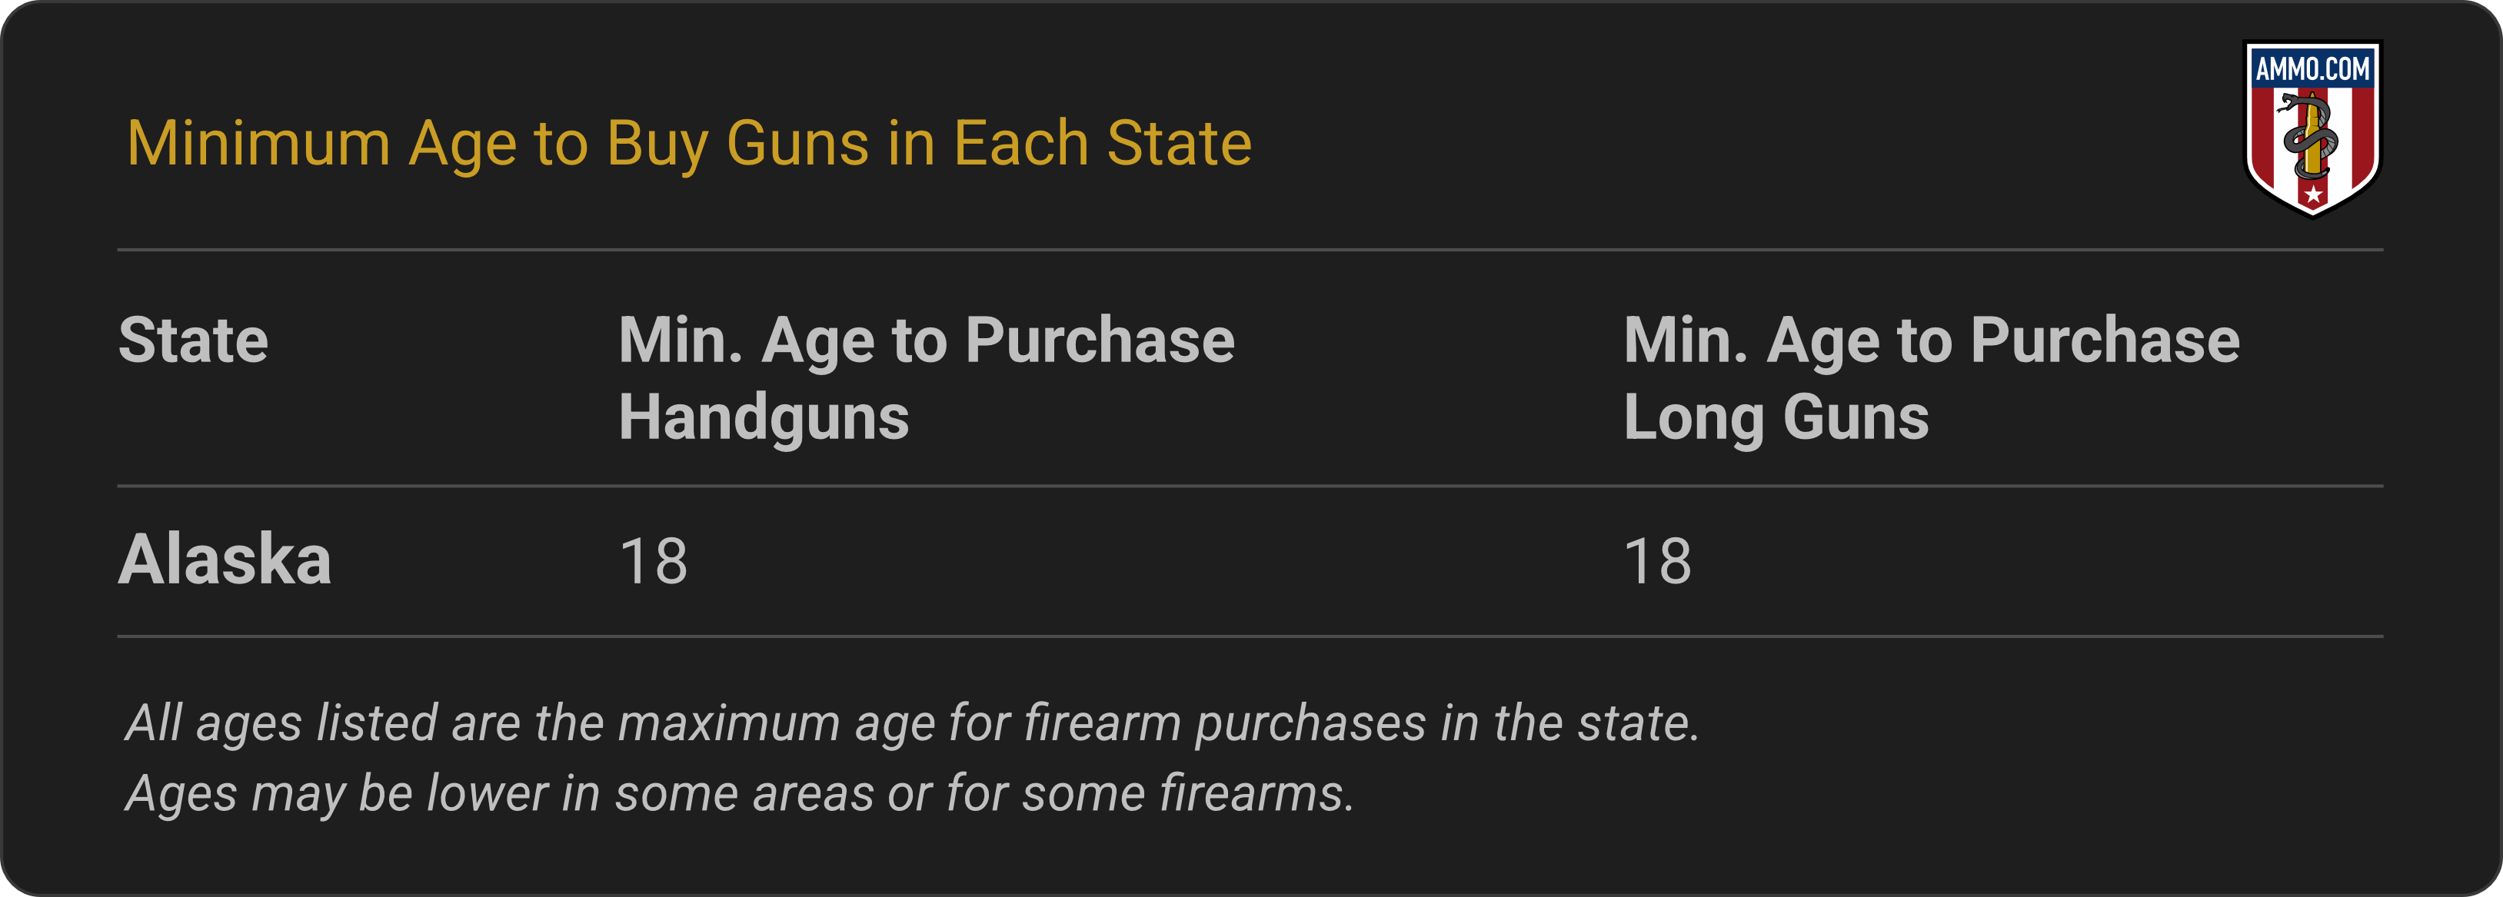Click Alaska's handgun minimum age value

click(653, 561)
